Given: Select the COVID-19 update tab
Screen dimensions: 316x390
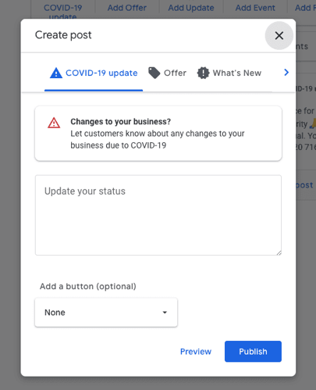Looking at the screenshot, I should coord(94,73).
